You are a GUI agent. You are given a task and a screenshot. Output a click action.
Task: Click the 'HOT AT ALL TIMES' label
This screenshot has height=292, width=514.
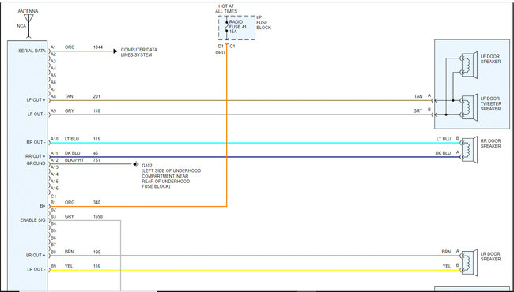pos(226,9)
